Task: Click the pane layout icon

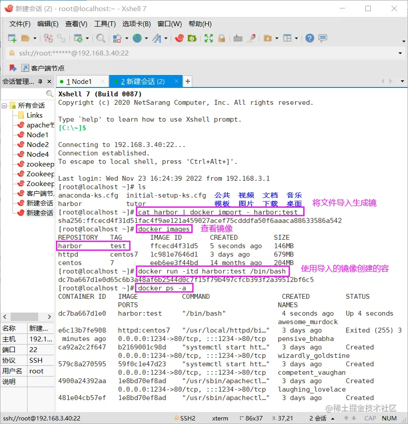Action: (x=287, y=38)
